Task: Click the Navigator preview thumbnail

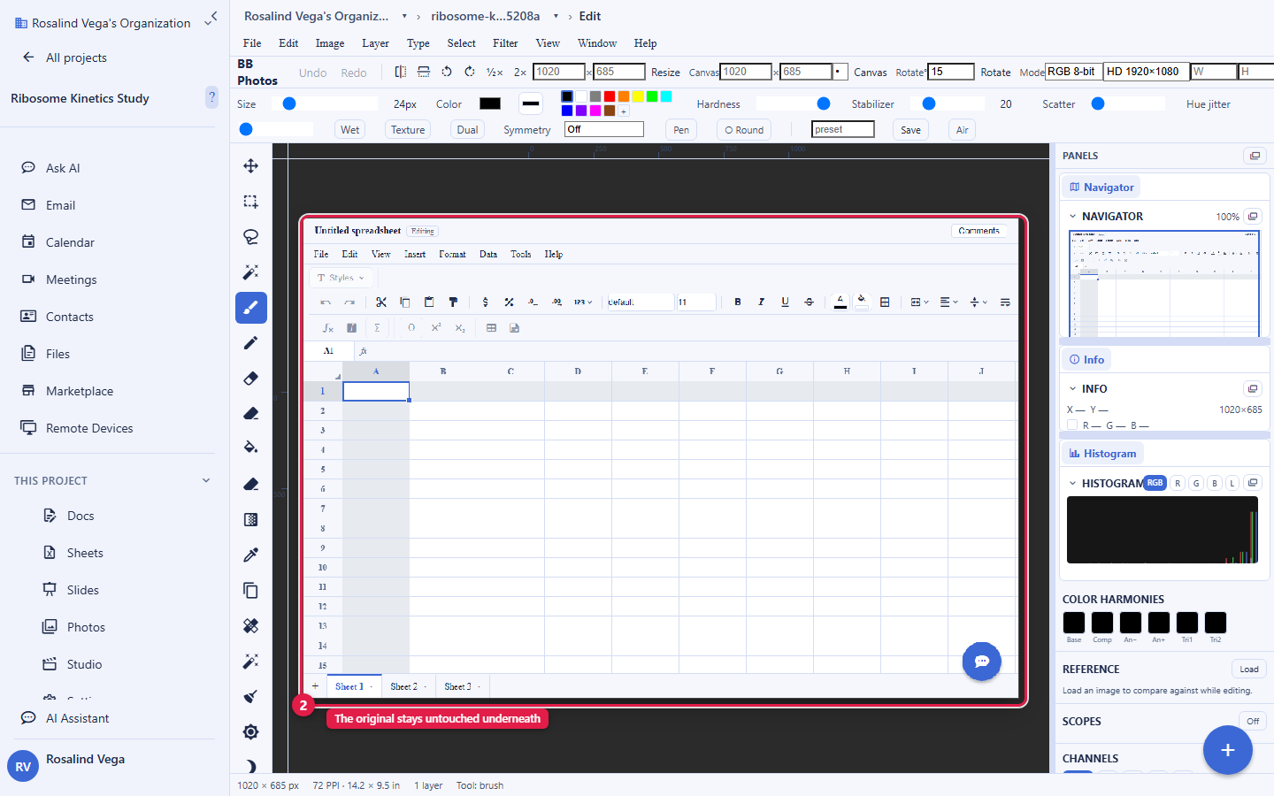Action: pos(1164,283)
